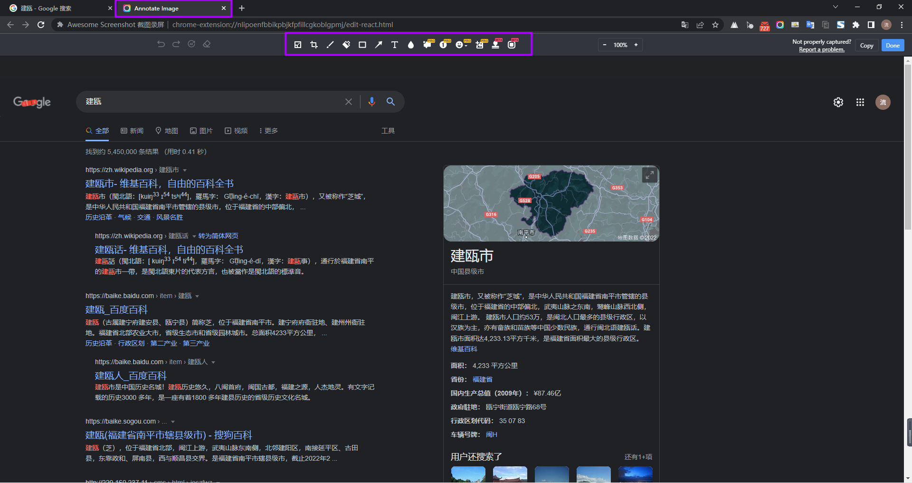This screenshot has height=483, width=912.
Task: Click the Copy button
Action: click(x=866, y=45)
